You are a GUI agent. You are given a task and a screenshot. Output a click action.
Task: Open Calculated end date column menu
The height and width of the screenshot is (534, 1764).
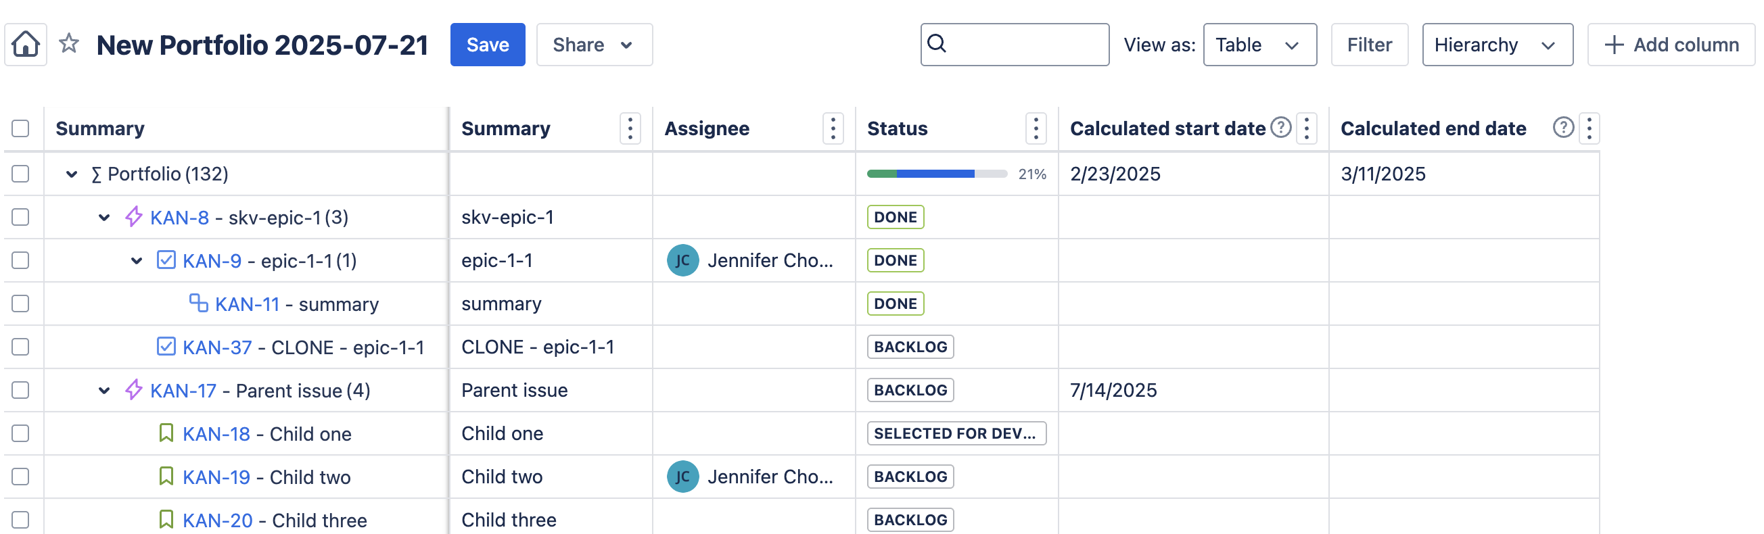[x=1589, y=128]
